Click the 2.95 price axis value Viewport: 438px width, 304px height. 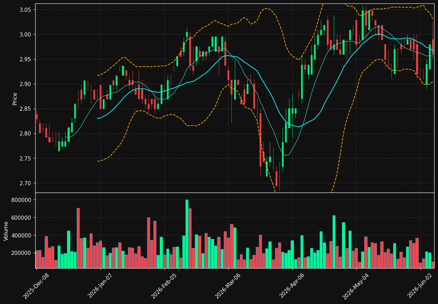[26, 59]
